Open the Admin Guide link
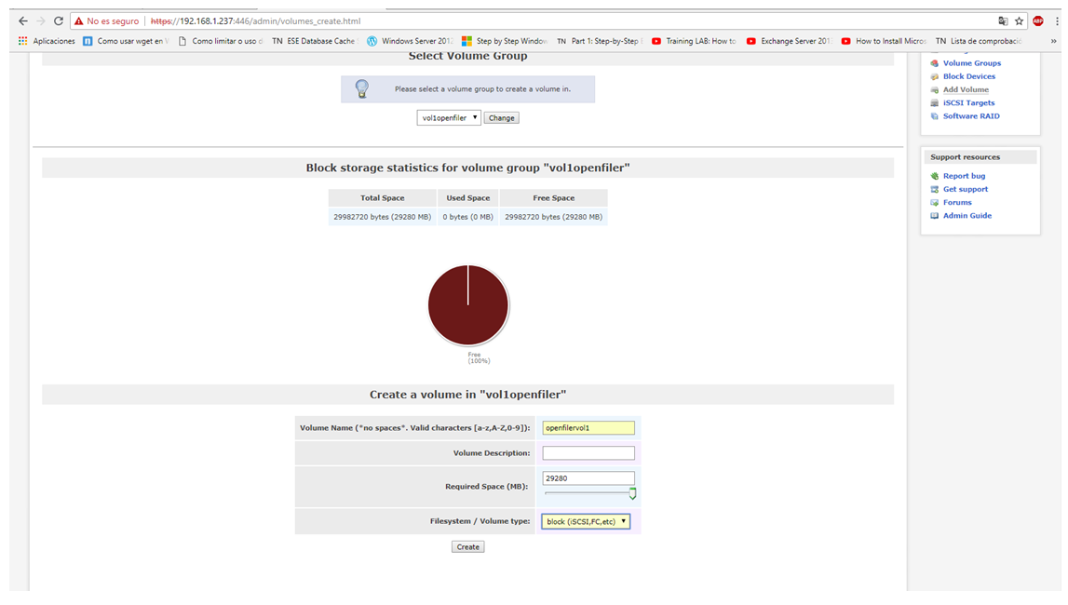The image size is (1068, 605). click(967, 216)
